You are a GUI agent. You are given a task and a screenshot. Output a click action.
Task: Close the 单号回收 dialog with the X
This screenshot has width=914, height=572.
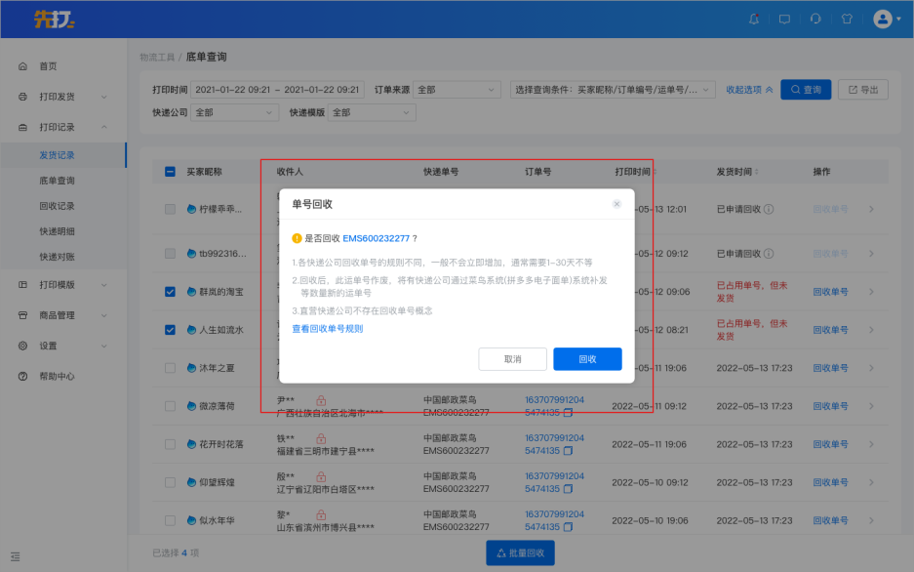(x=616, y=204)
